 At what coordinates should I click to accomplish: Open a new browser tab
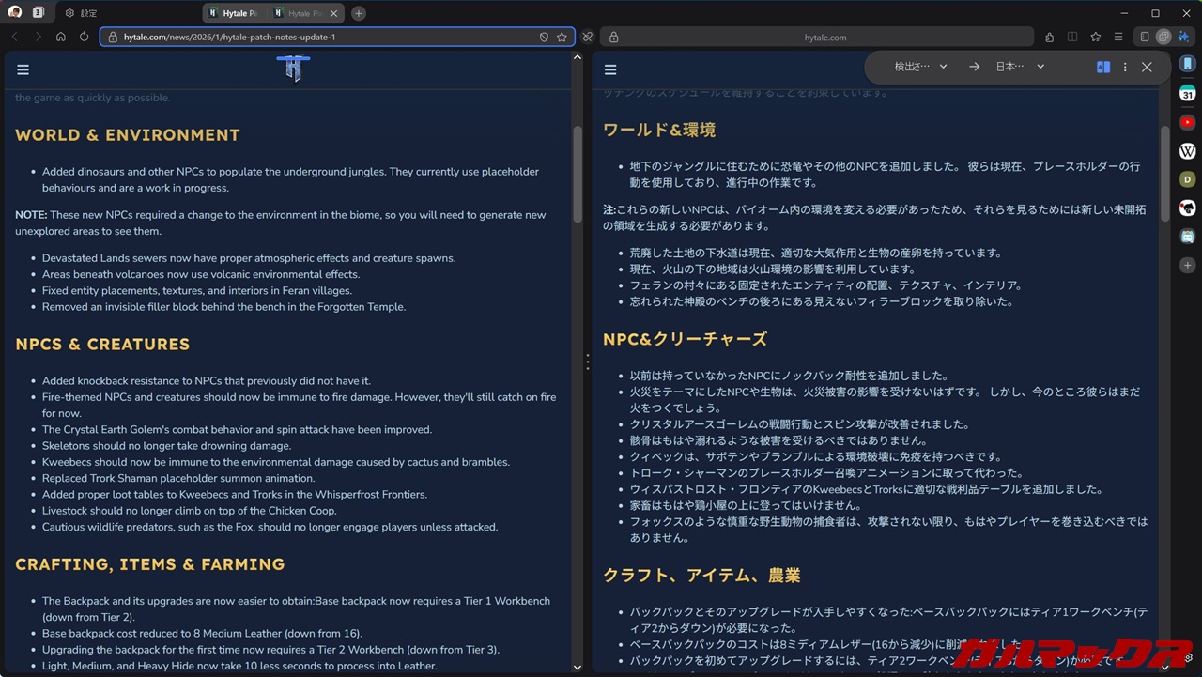[359, 13]
